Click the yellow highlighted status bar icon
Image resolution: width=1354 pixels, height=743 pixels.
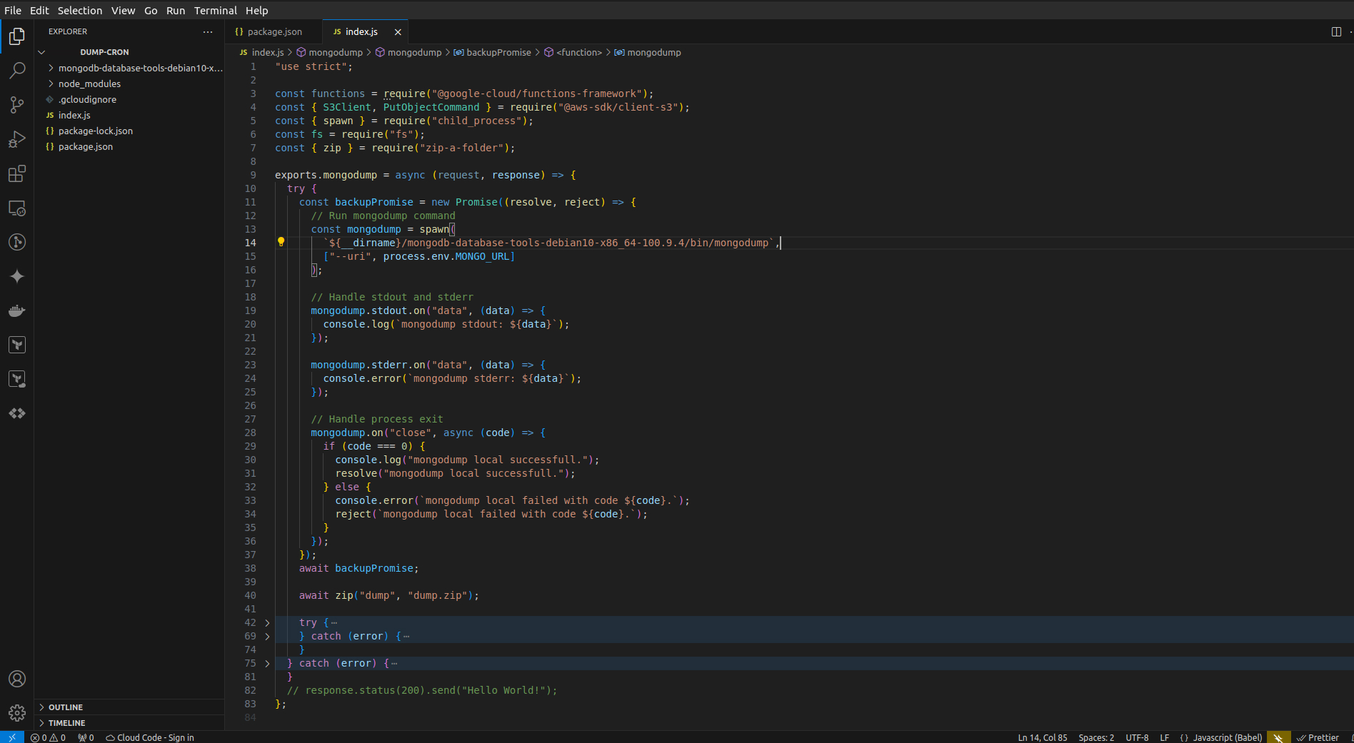(1278, 737)
